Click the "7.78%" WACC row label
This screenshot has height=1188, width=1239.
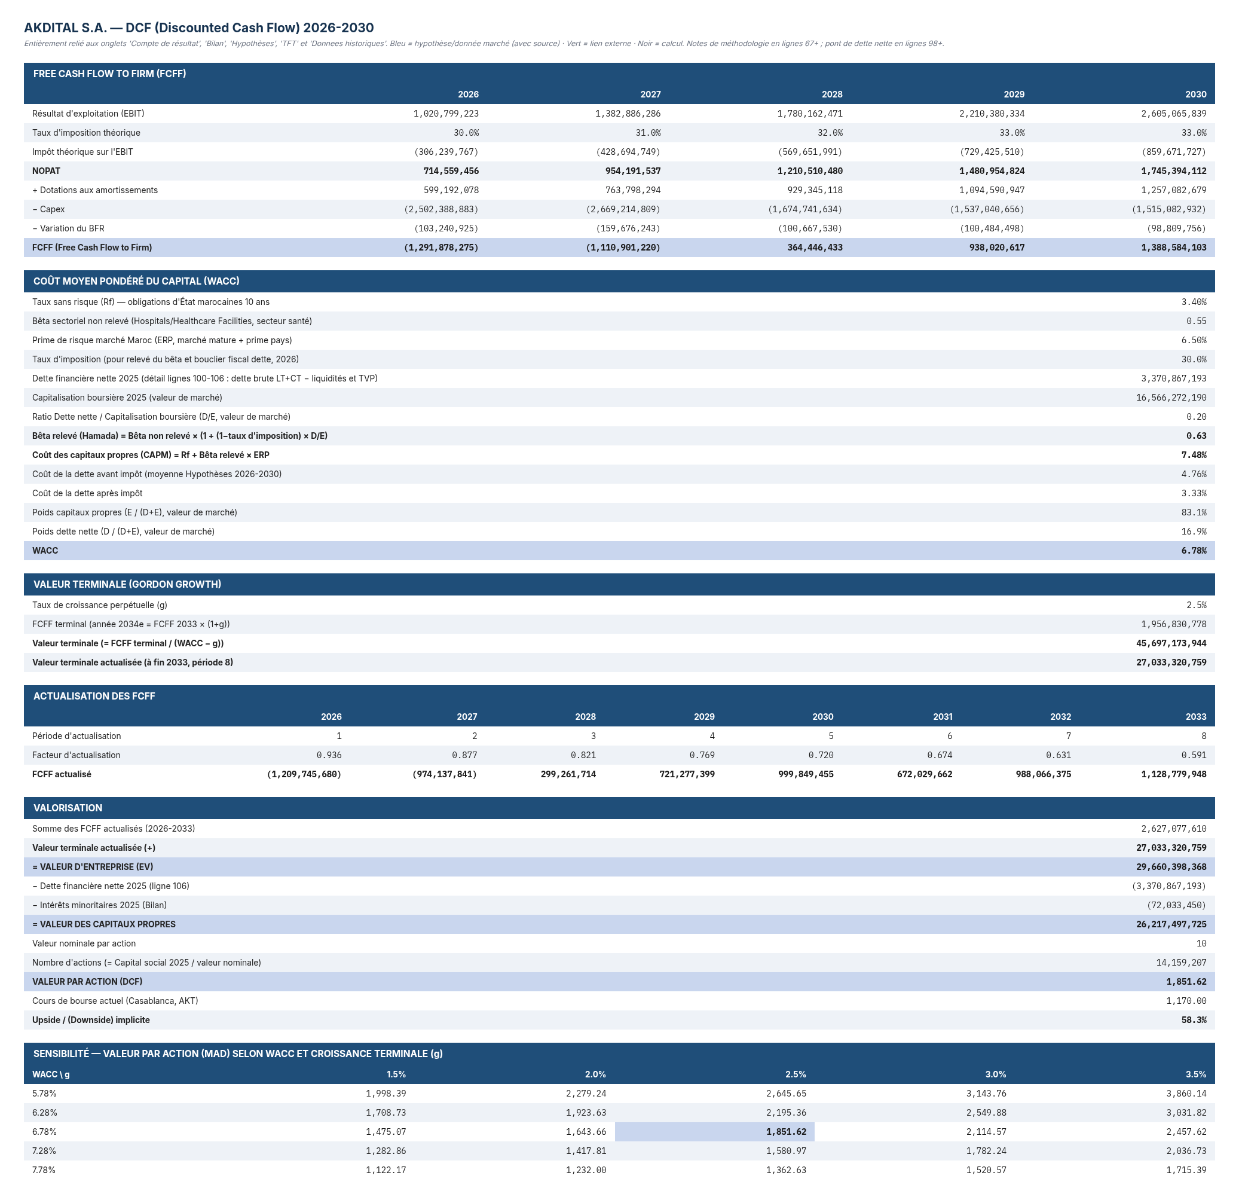(x=44, y=1170)
